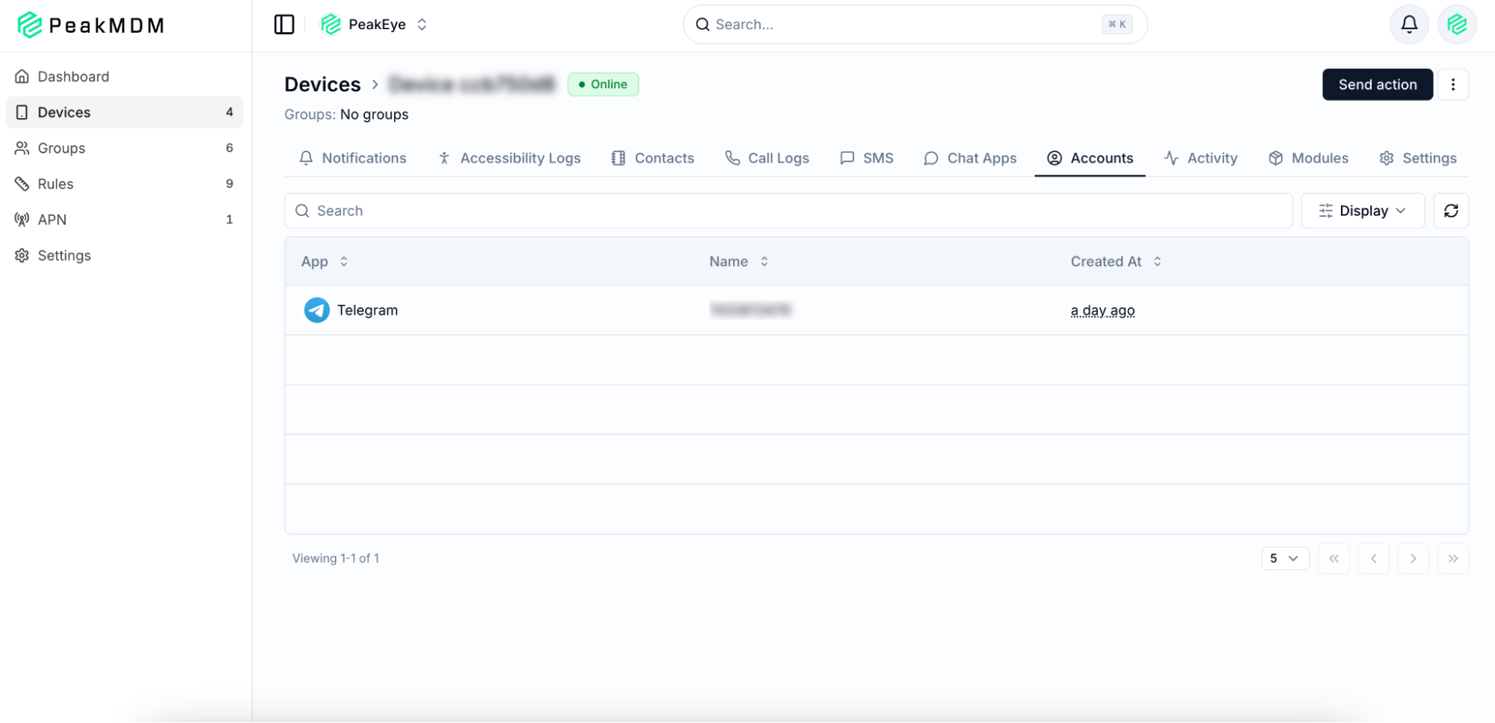The height and width of the screenshot is (723, 1495).
Task: Go to next page arrow
Action: pos(1413,559)
